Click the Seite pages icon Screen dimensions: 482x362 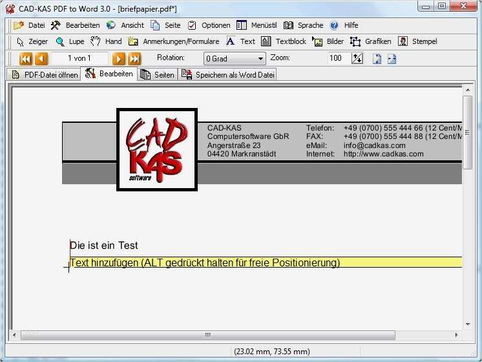(x=155, y=25)
